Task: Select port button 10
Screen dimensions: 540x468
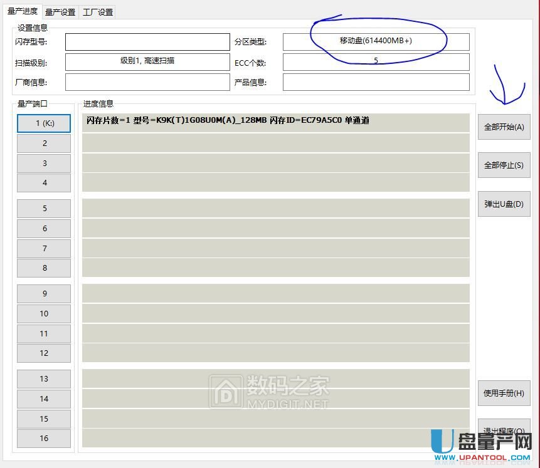Action: [x=44, y=314]
